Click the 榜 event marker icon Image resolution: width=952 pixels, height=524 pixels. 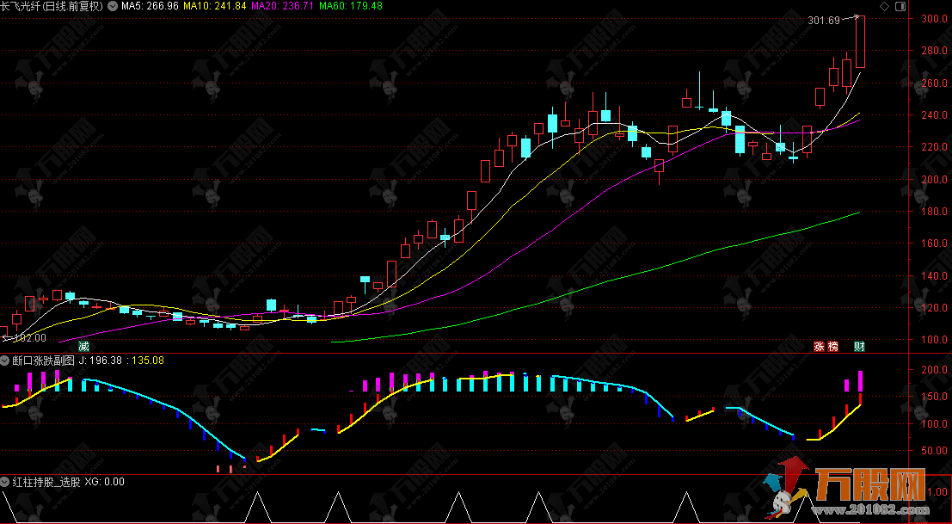(832, 346)
